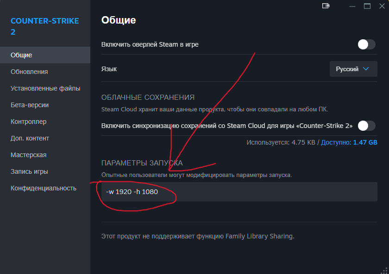Click the pop-out window icon in title bar
The image size is (389, 274).
coord(326,6)
